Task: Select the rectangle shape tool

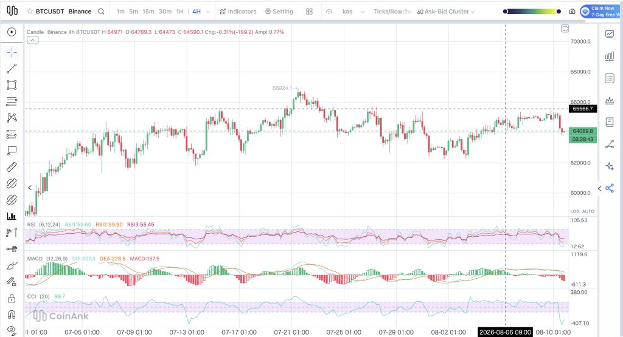Action: coord(12,85)
